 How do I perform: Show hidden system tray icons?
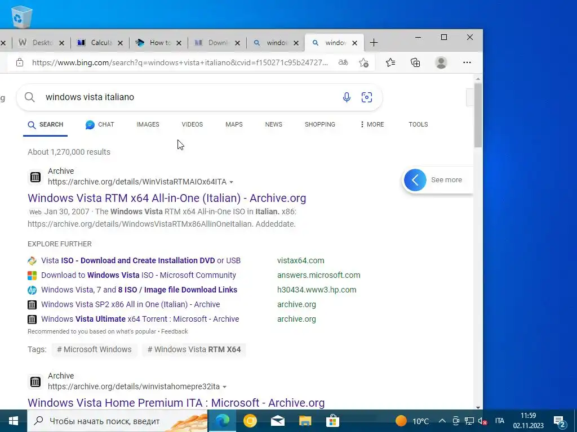(x=442, y=421)
